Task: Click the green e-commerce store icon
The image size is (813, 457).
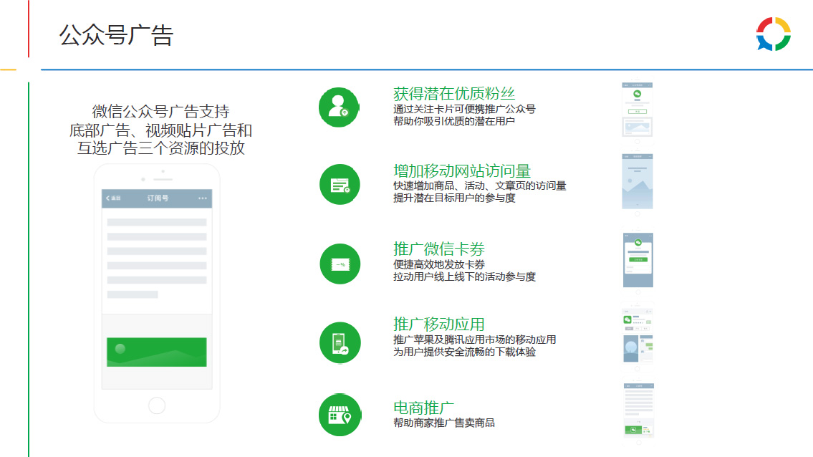Action: 340,415
